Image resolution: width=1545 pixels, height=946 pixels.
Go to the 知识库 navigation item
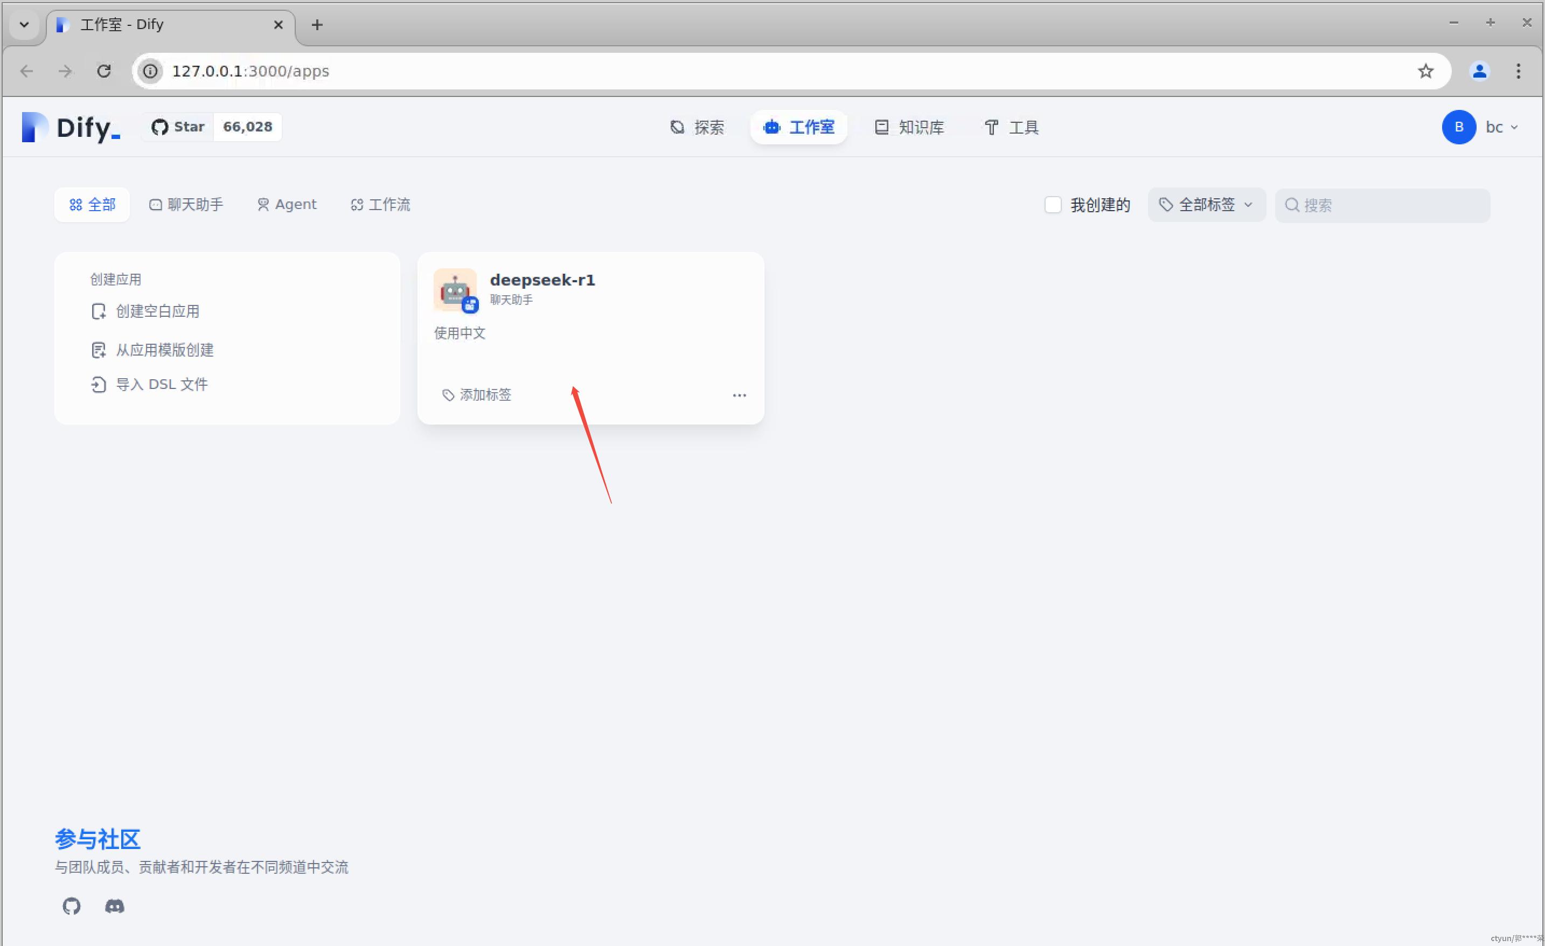(909, 127)
